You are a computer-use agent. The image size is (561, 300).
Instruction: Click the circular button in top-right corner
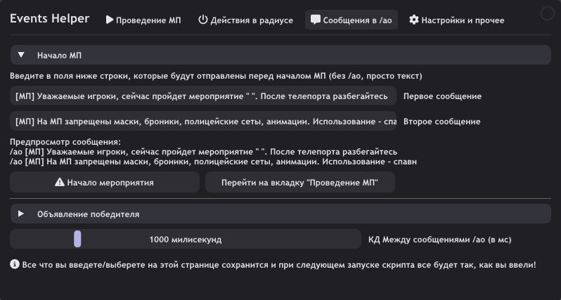547,13
